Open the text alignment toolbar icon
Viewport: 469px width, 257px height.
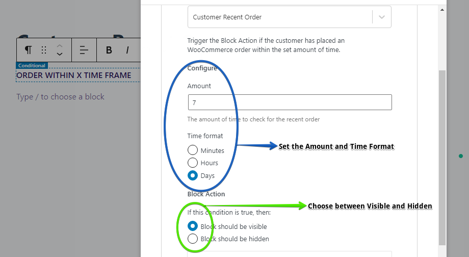point(84,50)
